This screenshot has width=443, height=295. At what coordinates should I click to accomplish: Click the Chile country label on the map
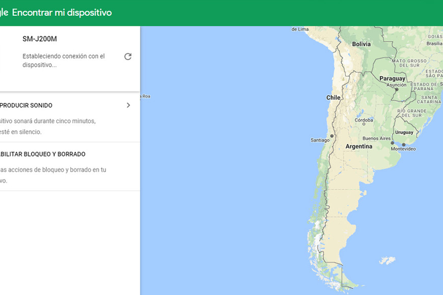(x=333, y=97)
